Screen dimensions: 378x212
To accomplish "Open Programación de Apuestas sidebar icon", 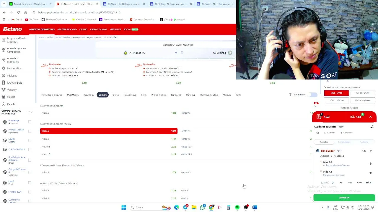I will 4,40.
